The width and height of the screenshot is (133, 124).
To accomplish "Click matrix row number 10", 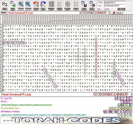I will 1,56.
